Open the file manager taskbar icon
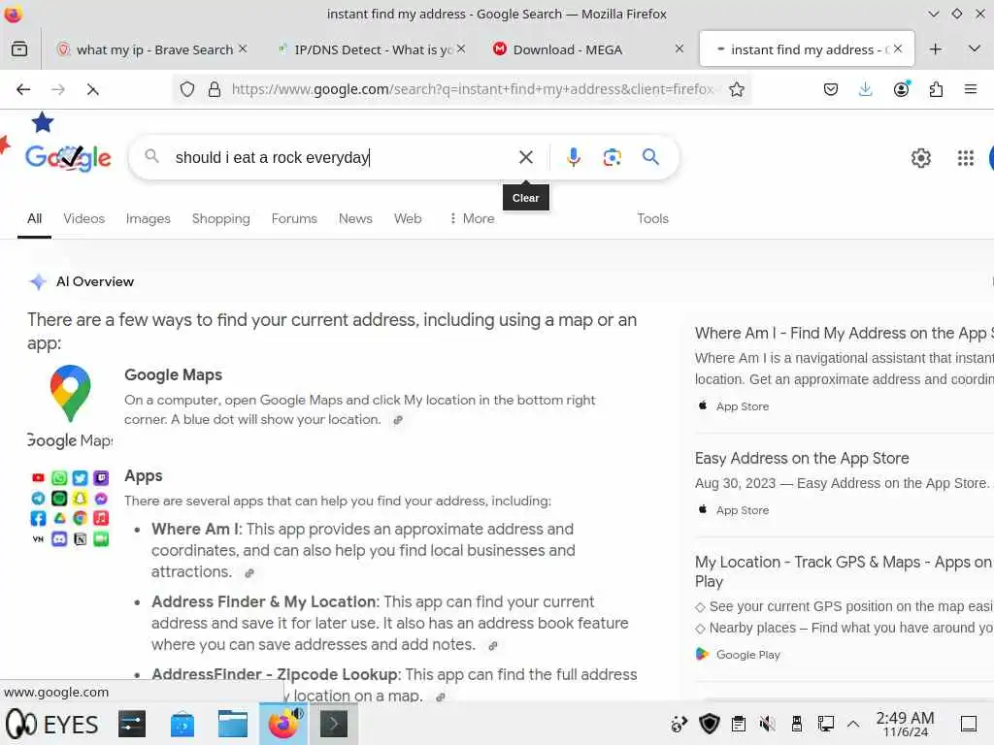 (x=233, y=724)
